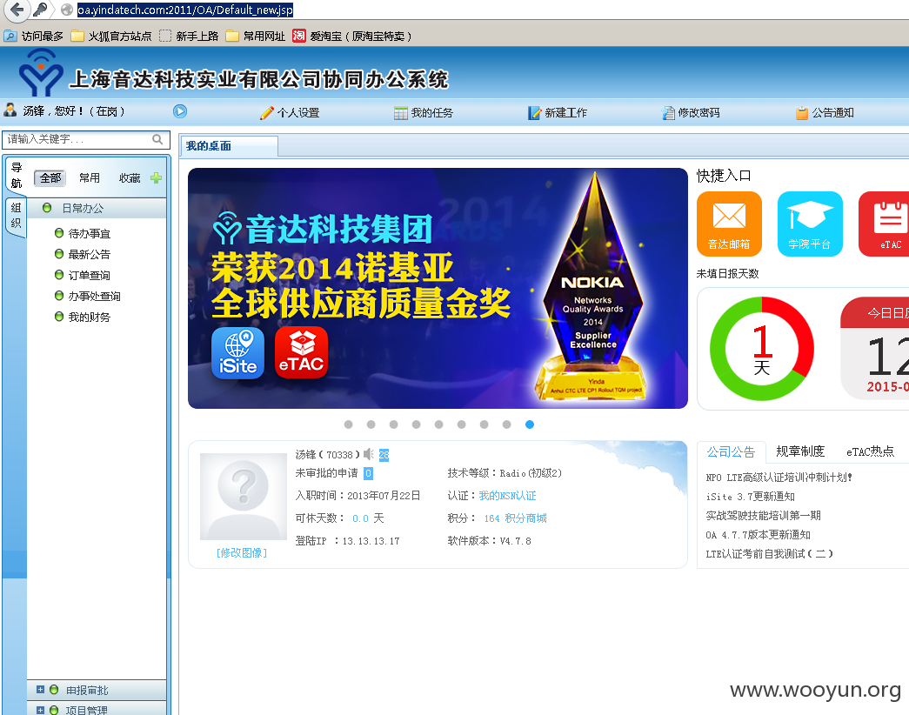Click the 0.0 leave days value
This screenshot has height=715, width=909.
[361, 518]
